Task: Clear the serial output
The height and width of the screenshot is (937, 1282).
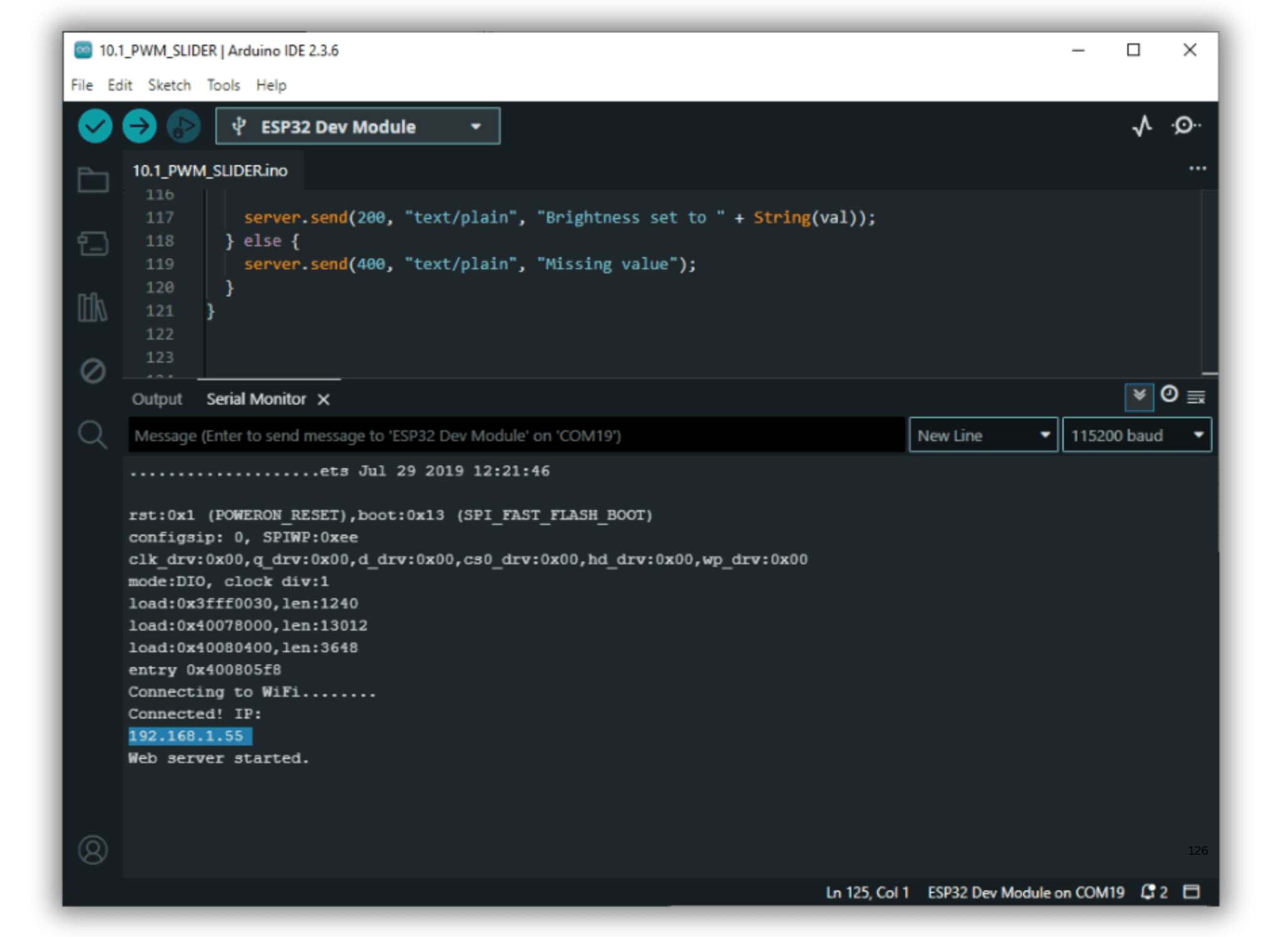Action: pyautogui.click(x=1196, y=397)
